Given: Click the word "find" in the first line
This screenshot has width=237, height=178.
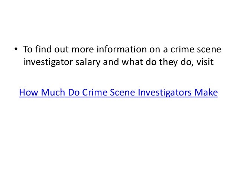Looking at the screenshot, I should point(43,49).
